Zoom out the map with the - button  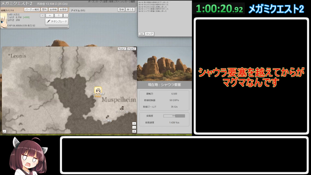pyautogui.click(x=134, y=127)
